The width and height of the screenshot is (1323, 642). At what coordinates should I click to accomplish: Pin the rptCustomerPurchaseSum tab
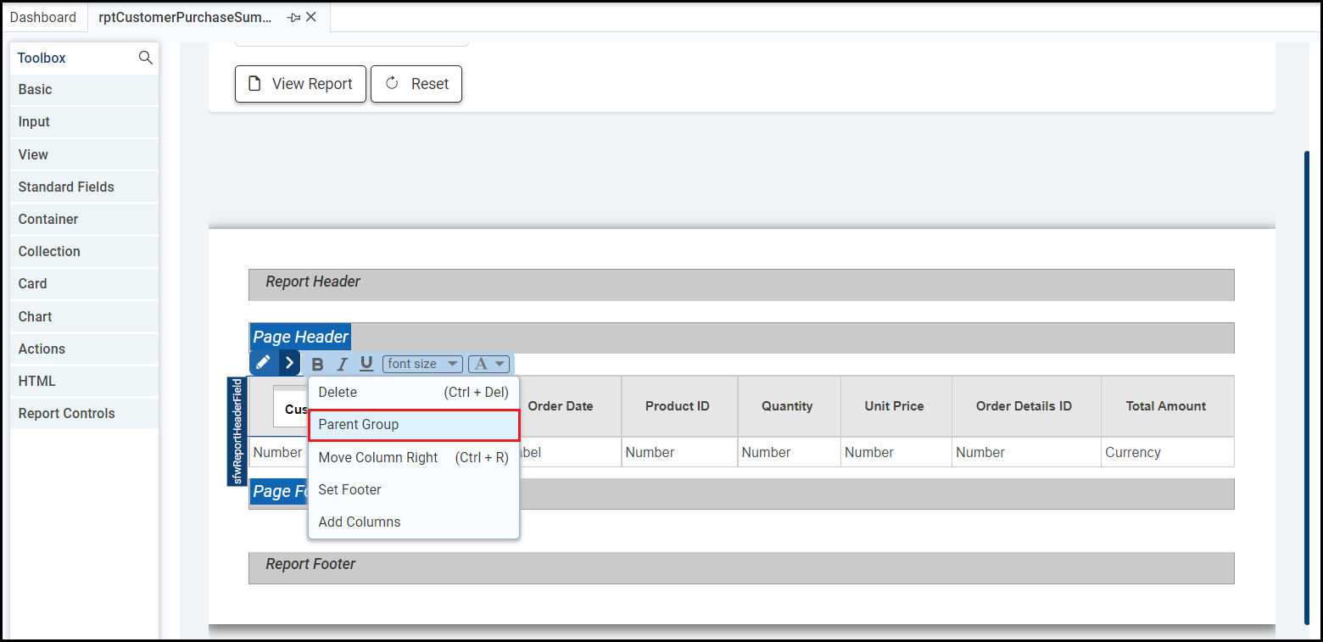[293, 17]
